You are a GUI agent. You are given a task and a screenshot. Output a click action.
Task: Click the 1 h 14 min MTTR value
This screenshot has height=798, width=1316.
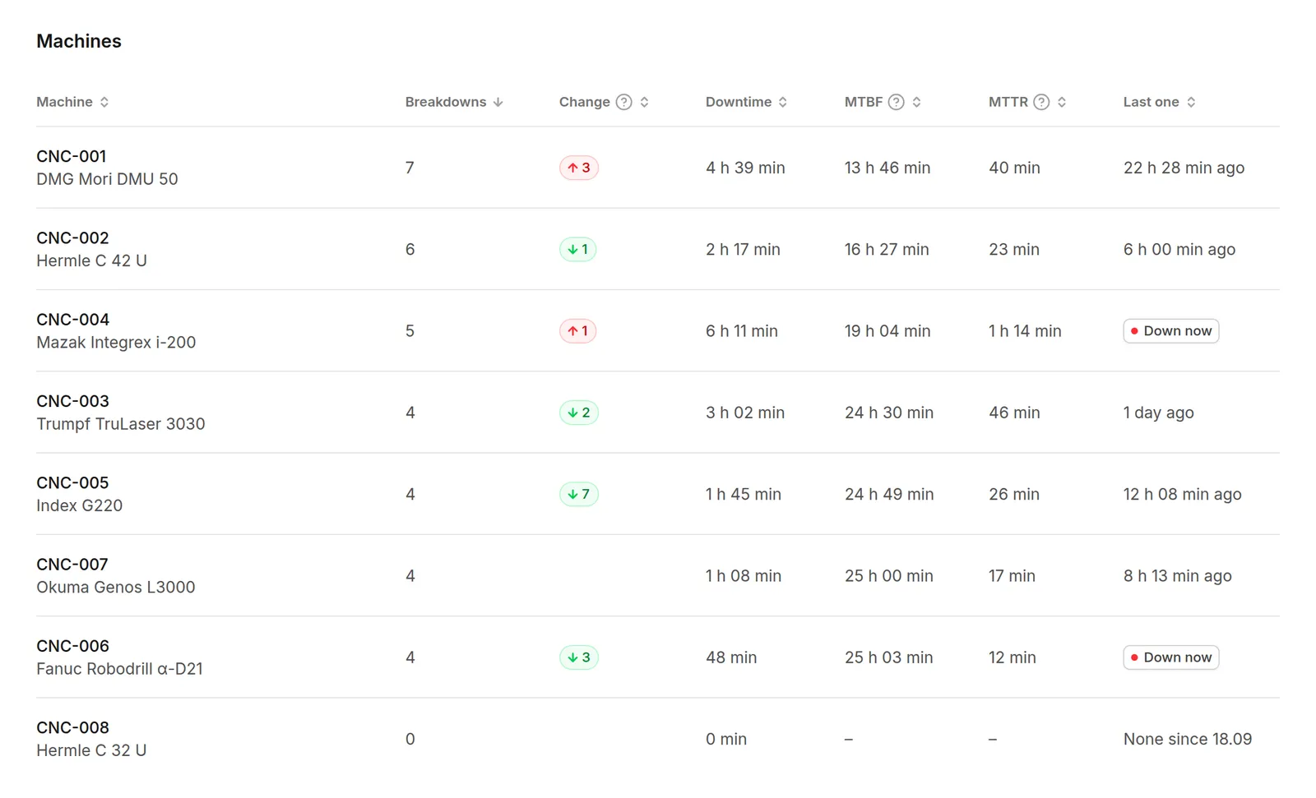pyautogui.click(x=1025, y=331)
